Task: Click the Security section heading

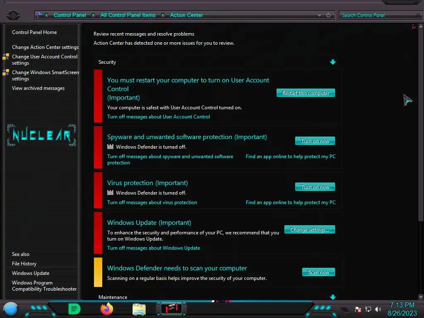Action: pos(107,62)
